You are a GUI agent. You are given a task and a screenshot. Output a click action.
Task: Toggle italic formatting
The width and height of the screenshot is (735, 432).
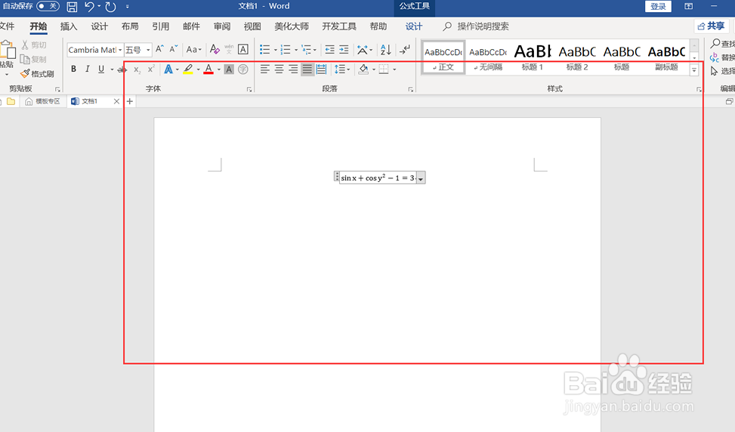(x=87, y=69)
